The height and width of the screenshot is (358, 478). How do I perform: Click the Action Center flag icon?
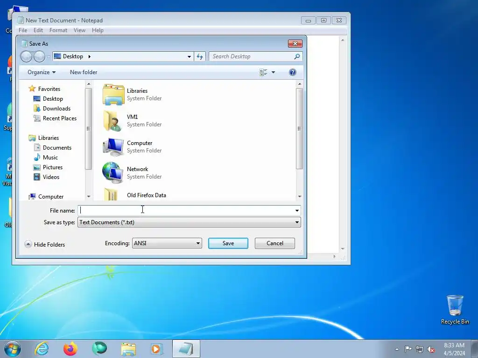(408, 349)
